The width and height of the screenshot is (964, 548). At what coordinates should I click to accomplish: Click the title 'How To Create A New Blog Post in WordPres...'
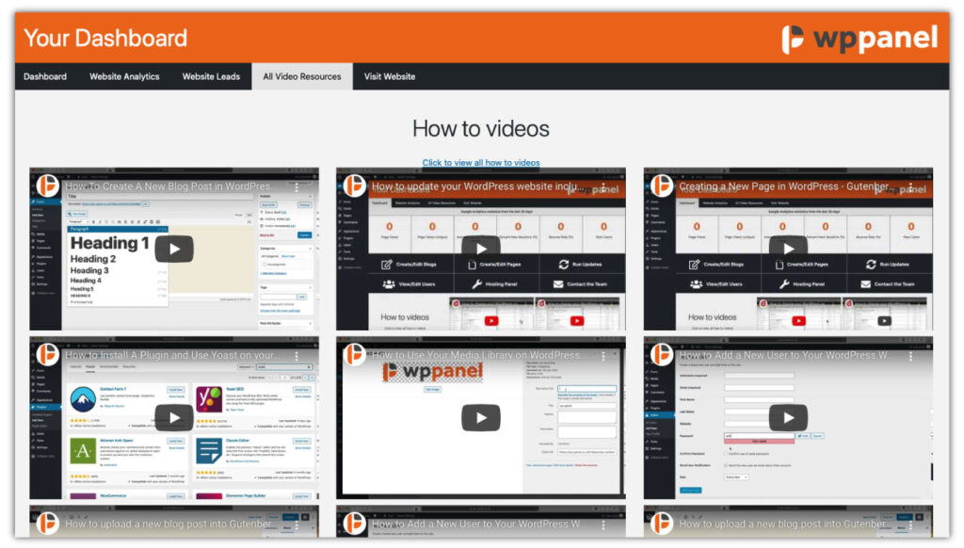171,186
